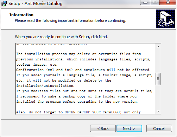Screen dimensions: 177x137
Task: Minimize the Setup window
Action: pyautogui.click(x=145, y=2)
